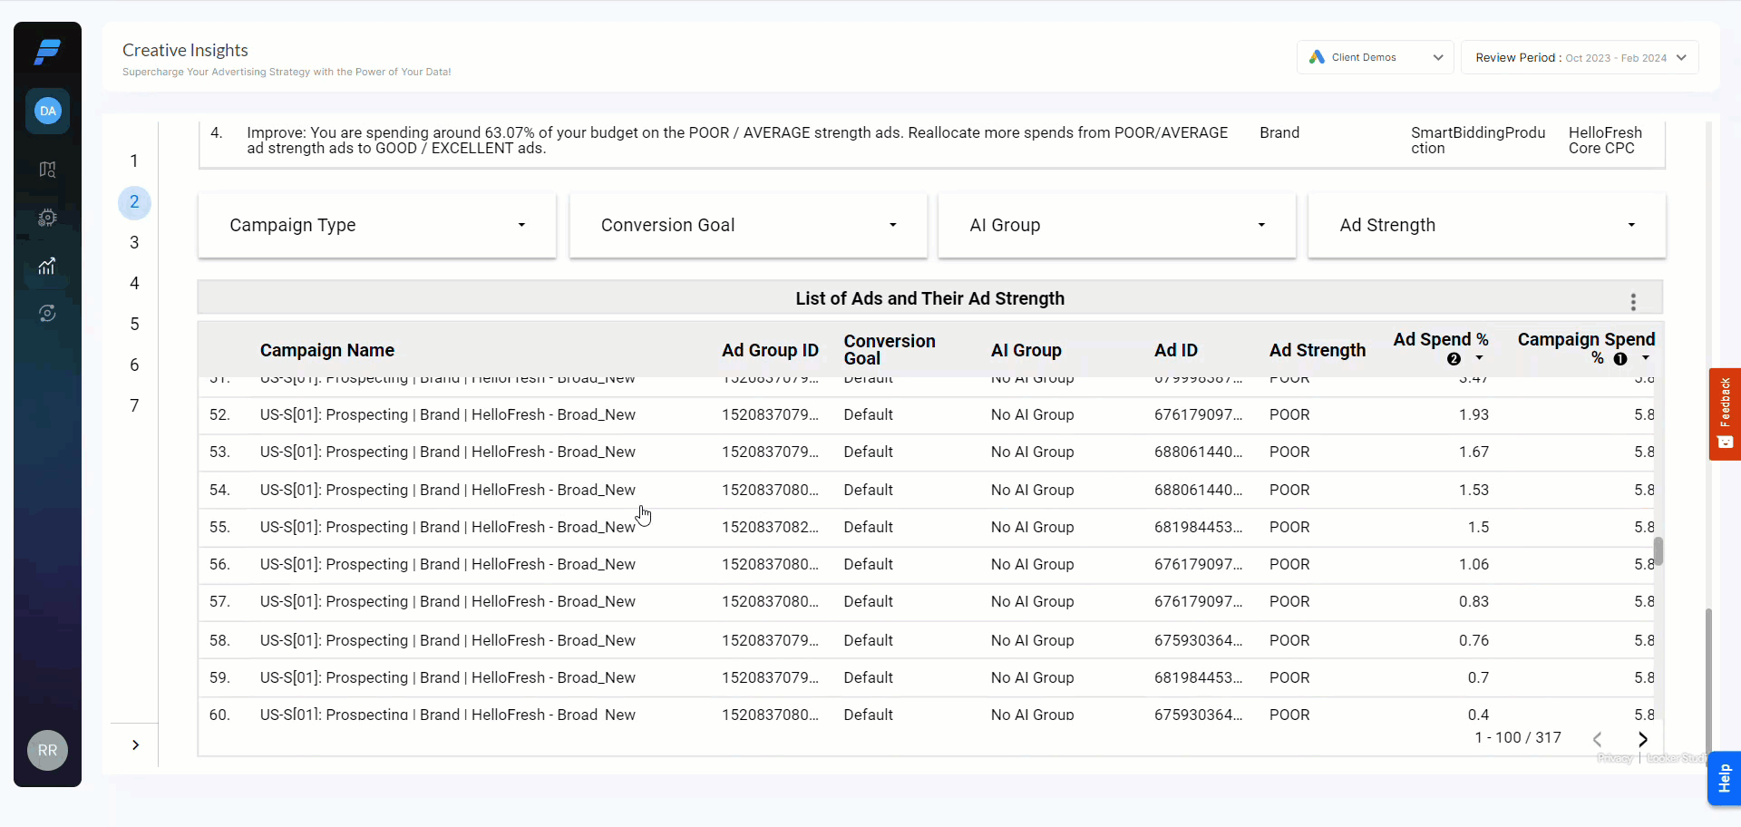The image size is (1741, 827).
Task: Click the List of Ads table title
Action: click(x=930, y=298)
